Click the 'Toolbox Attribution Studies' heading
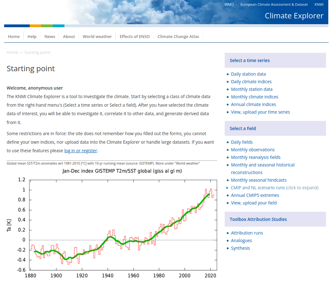This screenshot has height=282, width=334. pos(258,219)
